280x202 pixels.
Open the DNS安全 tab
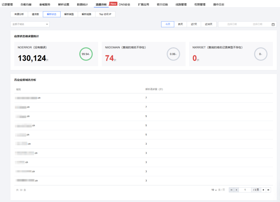click(124, 4)
